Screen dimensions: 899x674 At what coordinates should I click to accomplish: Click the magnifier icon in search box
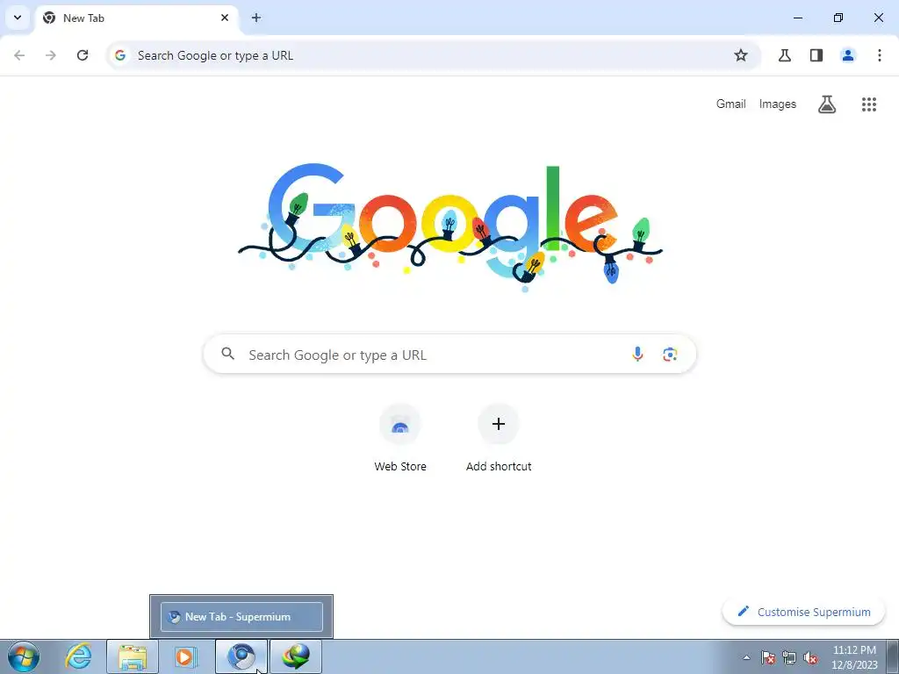(228, 354)
